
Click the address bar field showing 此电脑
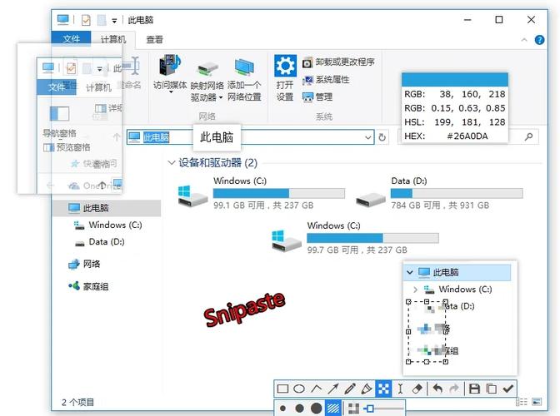(250, 137)
